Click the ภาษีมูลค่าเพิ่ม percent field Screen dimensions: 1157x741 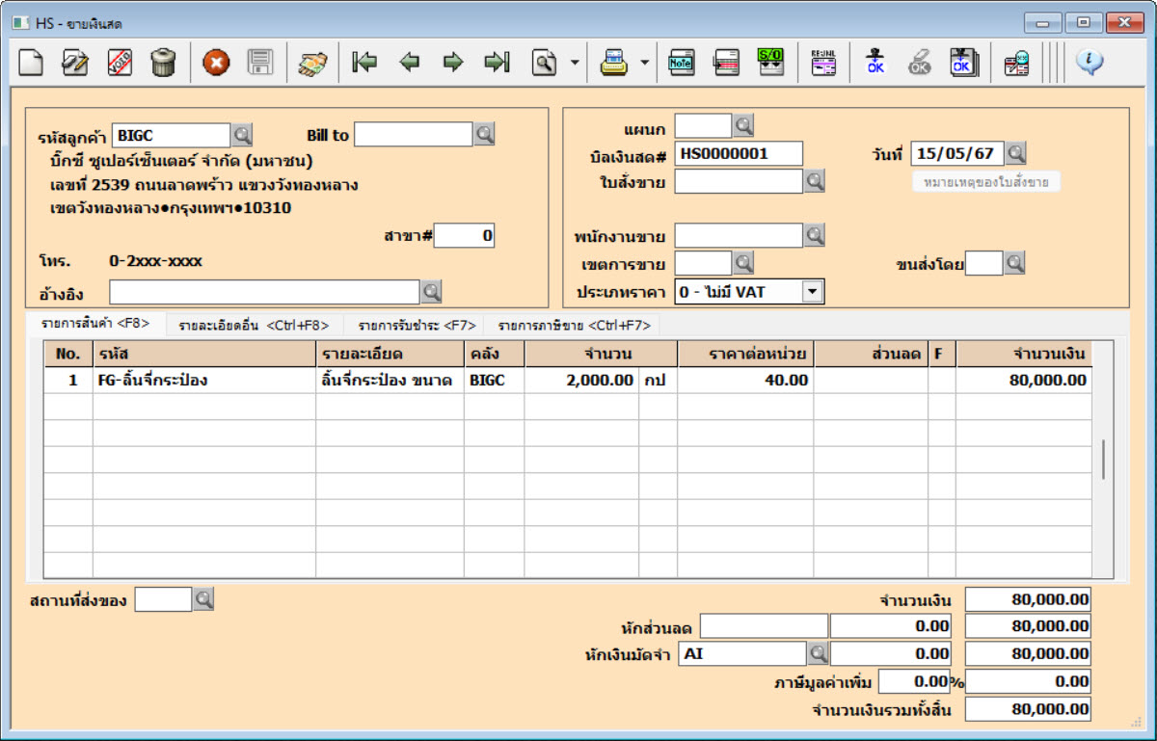pos(914,682)
